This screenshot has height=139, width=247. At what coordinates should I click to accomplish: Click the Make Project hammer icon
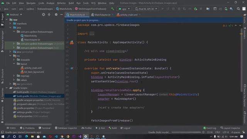(x=112, y=9)
